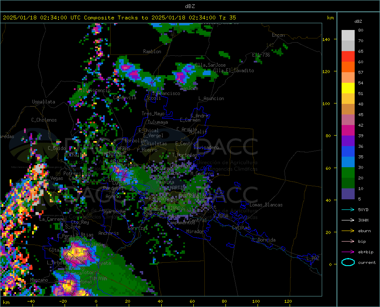The width and height of the screenshot is (380, 307).
Task: Select the 54 dBZ yellow color swatch
Action: pyautogui.click(x=348, y=88)
